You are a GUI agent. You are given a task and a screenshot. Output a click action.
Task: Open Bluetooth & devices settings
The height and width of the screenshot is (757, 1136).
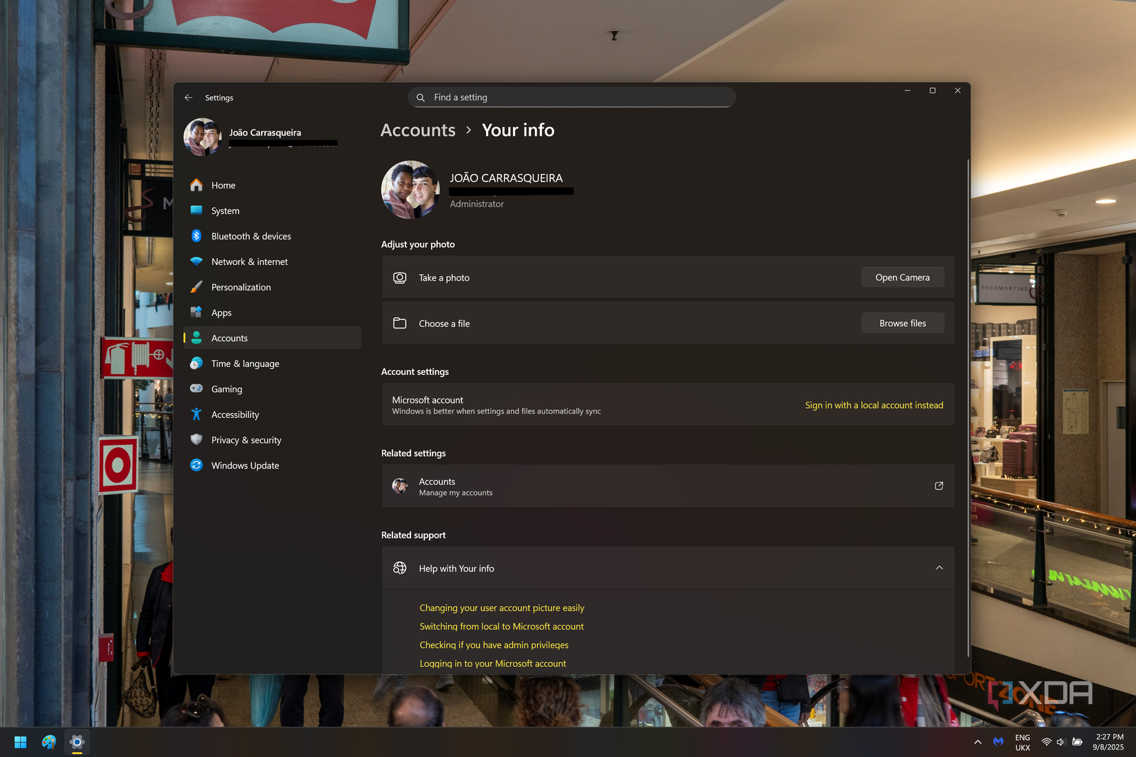coord(251,236)
